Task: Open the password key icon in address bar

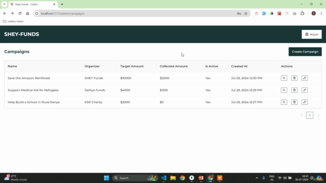Action: point(239,14)
